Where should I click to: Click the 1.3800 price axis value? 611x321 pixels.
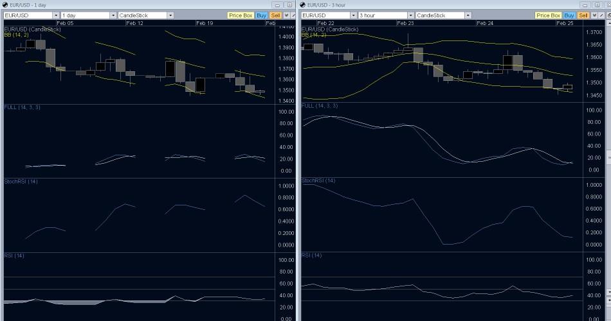click(x=286, y=58)
